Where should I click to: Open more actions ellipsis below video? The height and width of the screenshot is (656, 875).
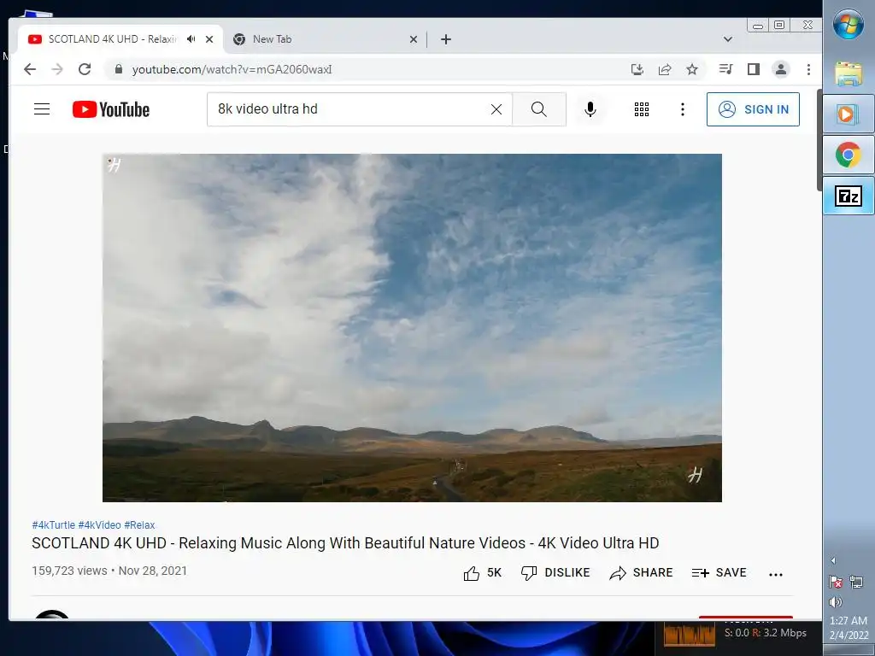tap(776, 574)
